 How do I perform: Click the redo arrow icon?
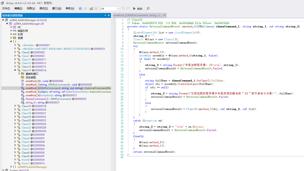click(x=128, y=9)
